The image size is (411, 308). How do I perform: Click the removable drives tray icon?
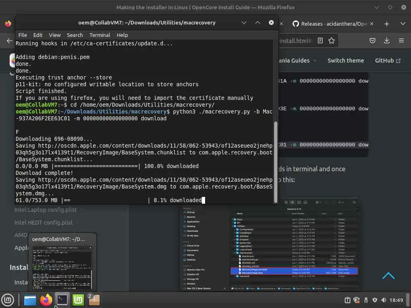coord(366,300)
